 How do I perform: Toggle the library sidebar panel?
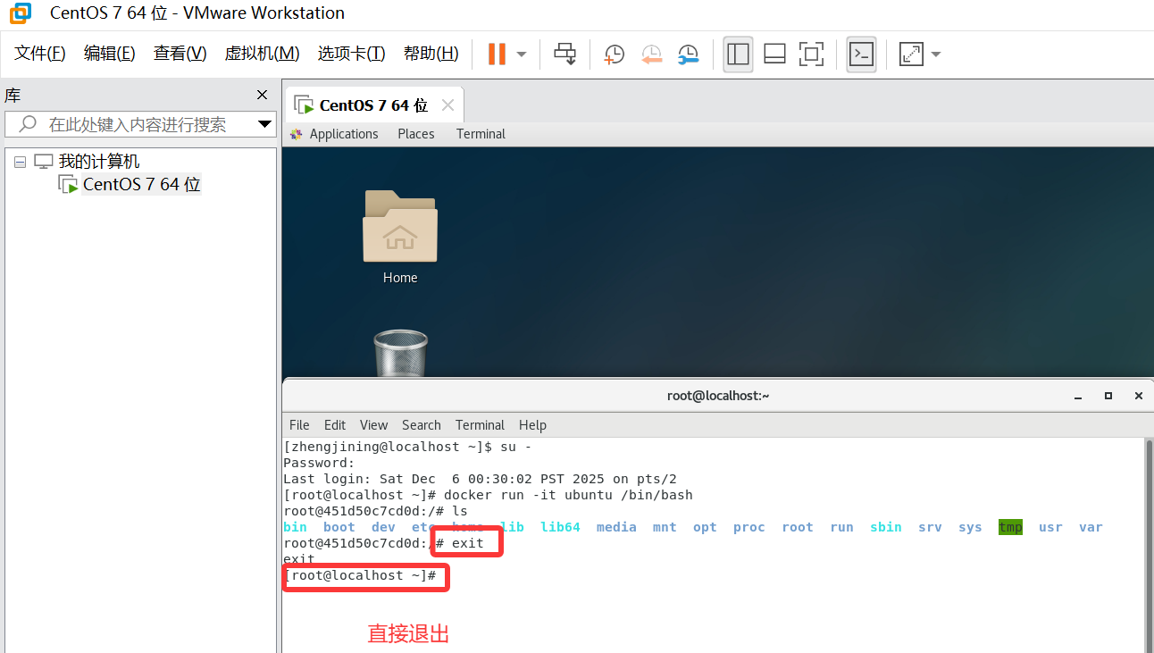738,54
